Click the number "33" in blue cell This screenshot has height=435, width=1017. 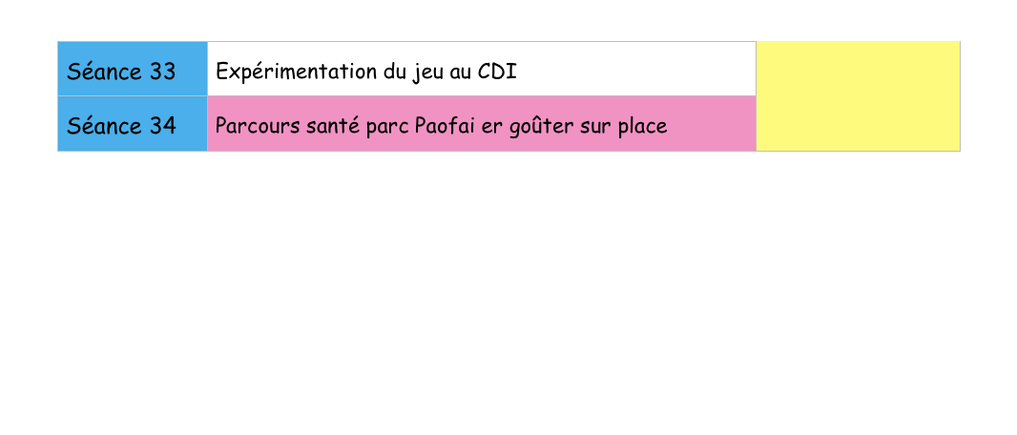[x=162, y=71]
